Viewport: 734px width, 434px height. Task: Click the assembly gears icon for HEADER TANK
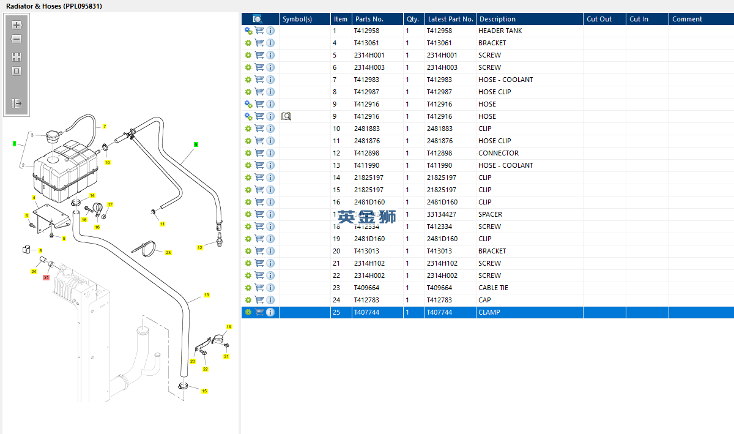point(248,31)
